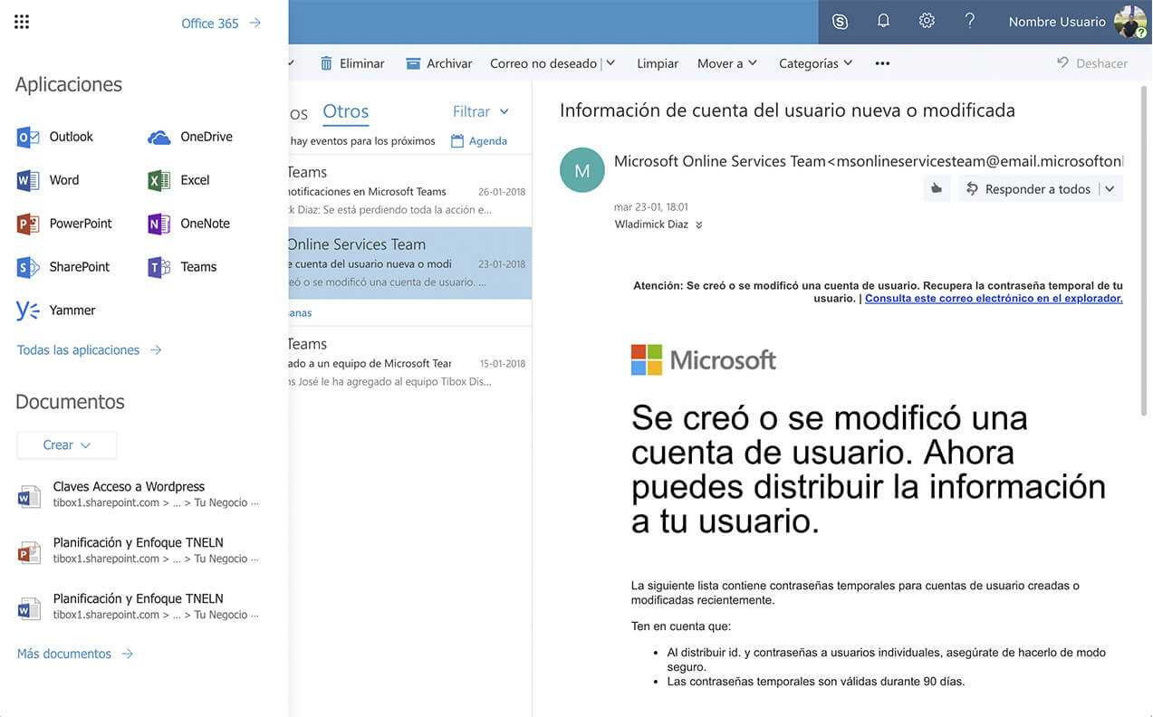Open OneNote app
The image size is (1153, 717).
188,224
